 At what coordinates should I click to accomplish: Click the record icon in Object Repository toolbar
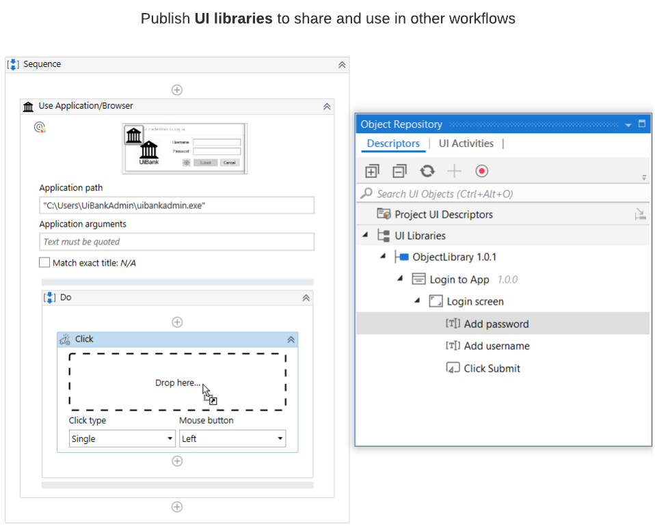click(x=481, y=171)
